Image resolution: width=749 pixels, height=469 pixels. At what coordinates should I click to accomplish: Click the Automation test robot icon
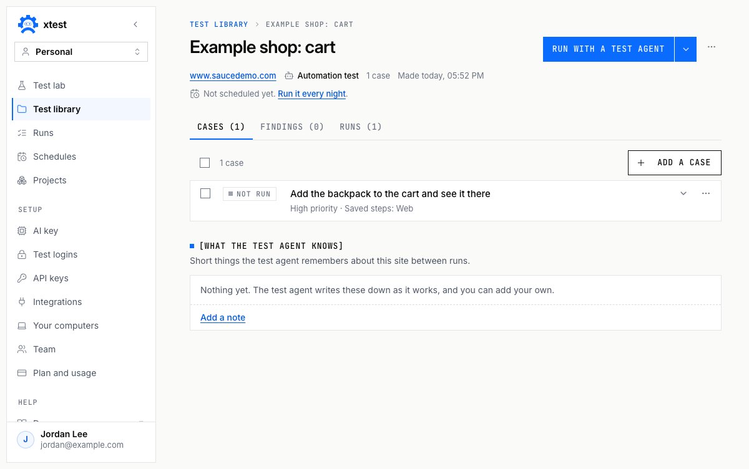pos(289,76)
